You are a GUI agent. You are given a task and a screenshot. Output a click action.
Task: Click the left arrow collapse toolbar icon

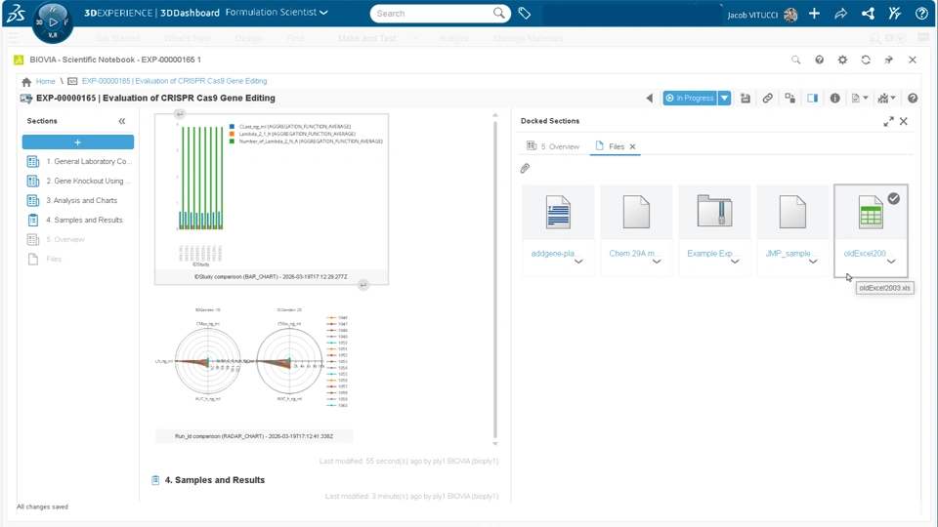click(650, 98)
